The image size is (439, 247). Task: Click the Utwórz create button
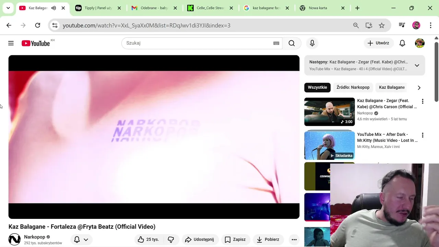click(x=378, y=43)
